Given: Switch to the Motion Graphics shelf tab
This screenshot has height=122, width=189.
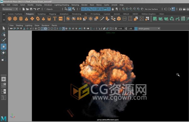Looking at the screenshot, I should [148, 14].
